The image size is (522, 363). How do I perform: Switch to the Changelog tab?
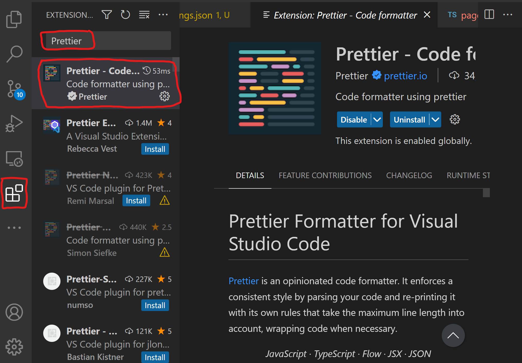[x=409, y=175]
